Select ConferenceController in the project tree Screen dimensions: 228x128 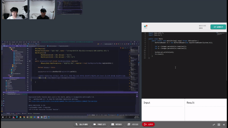(19, 56)
